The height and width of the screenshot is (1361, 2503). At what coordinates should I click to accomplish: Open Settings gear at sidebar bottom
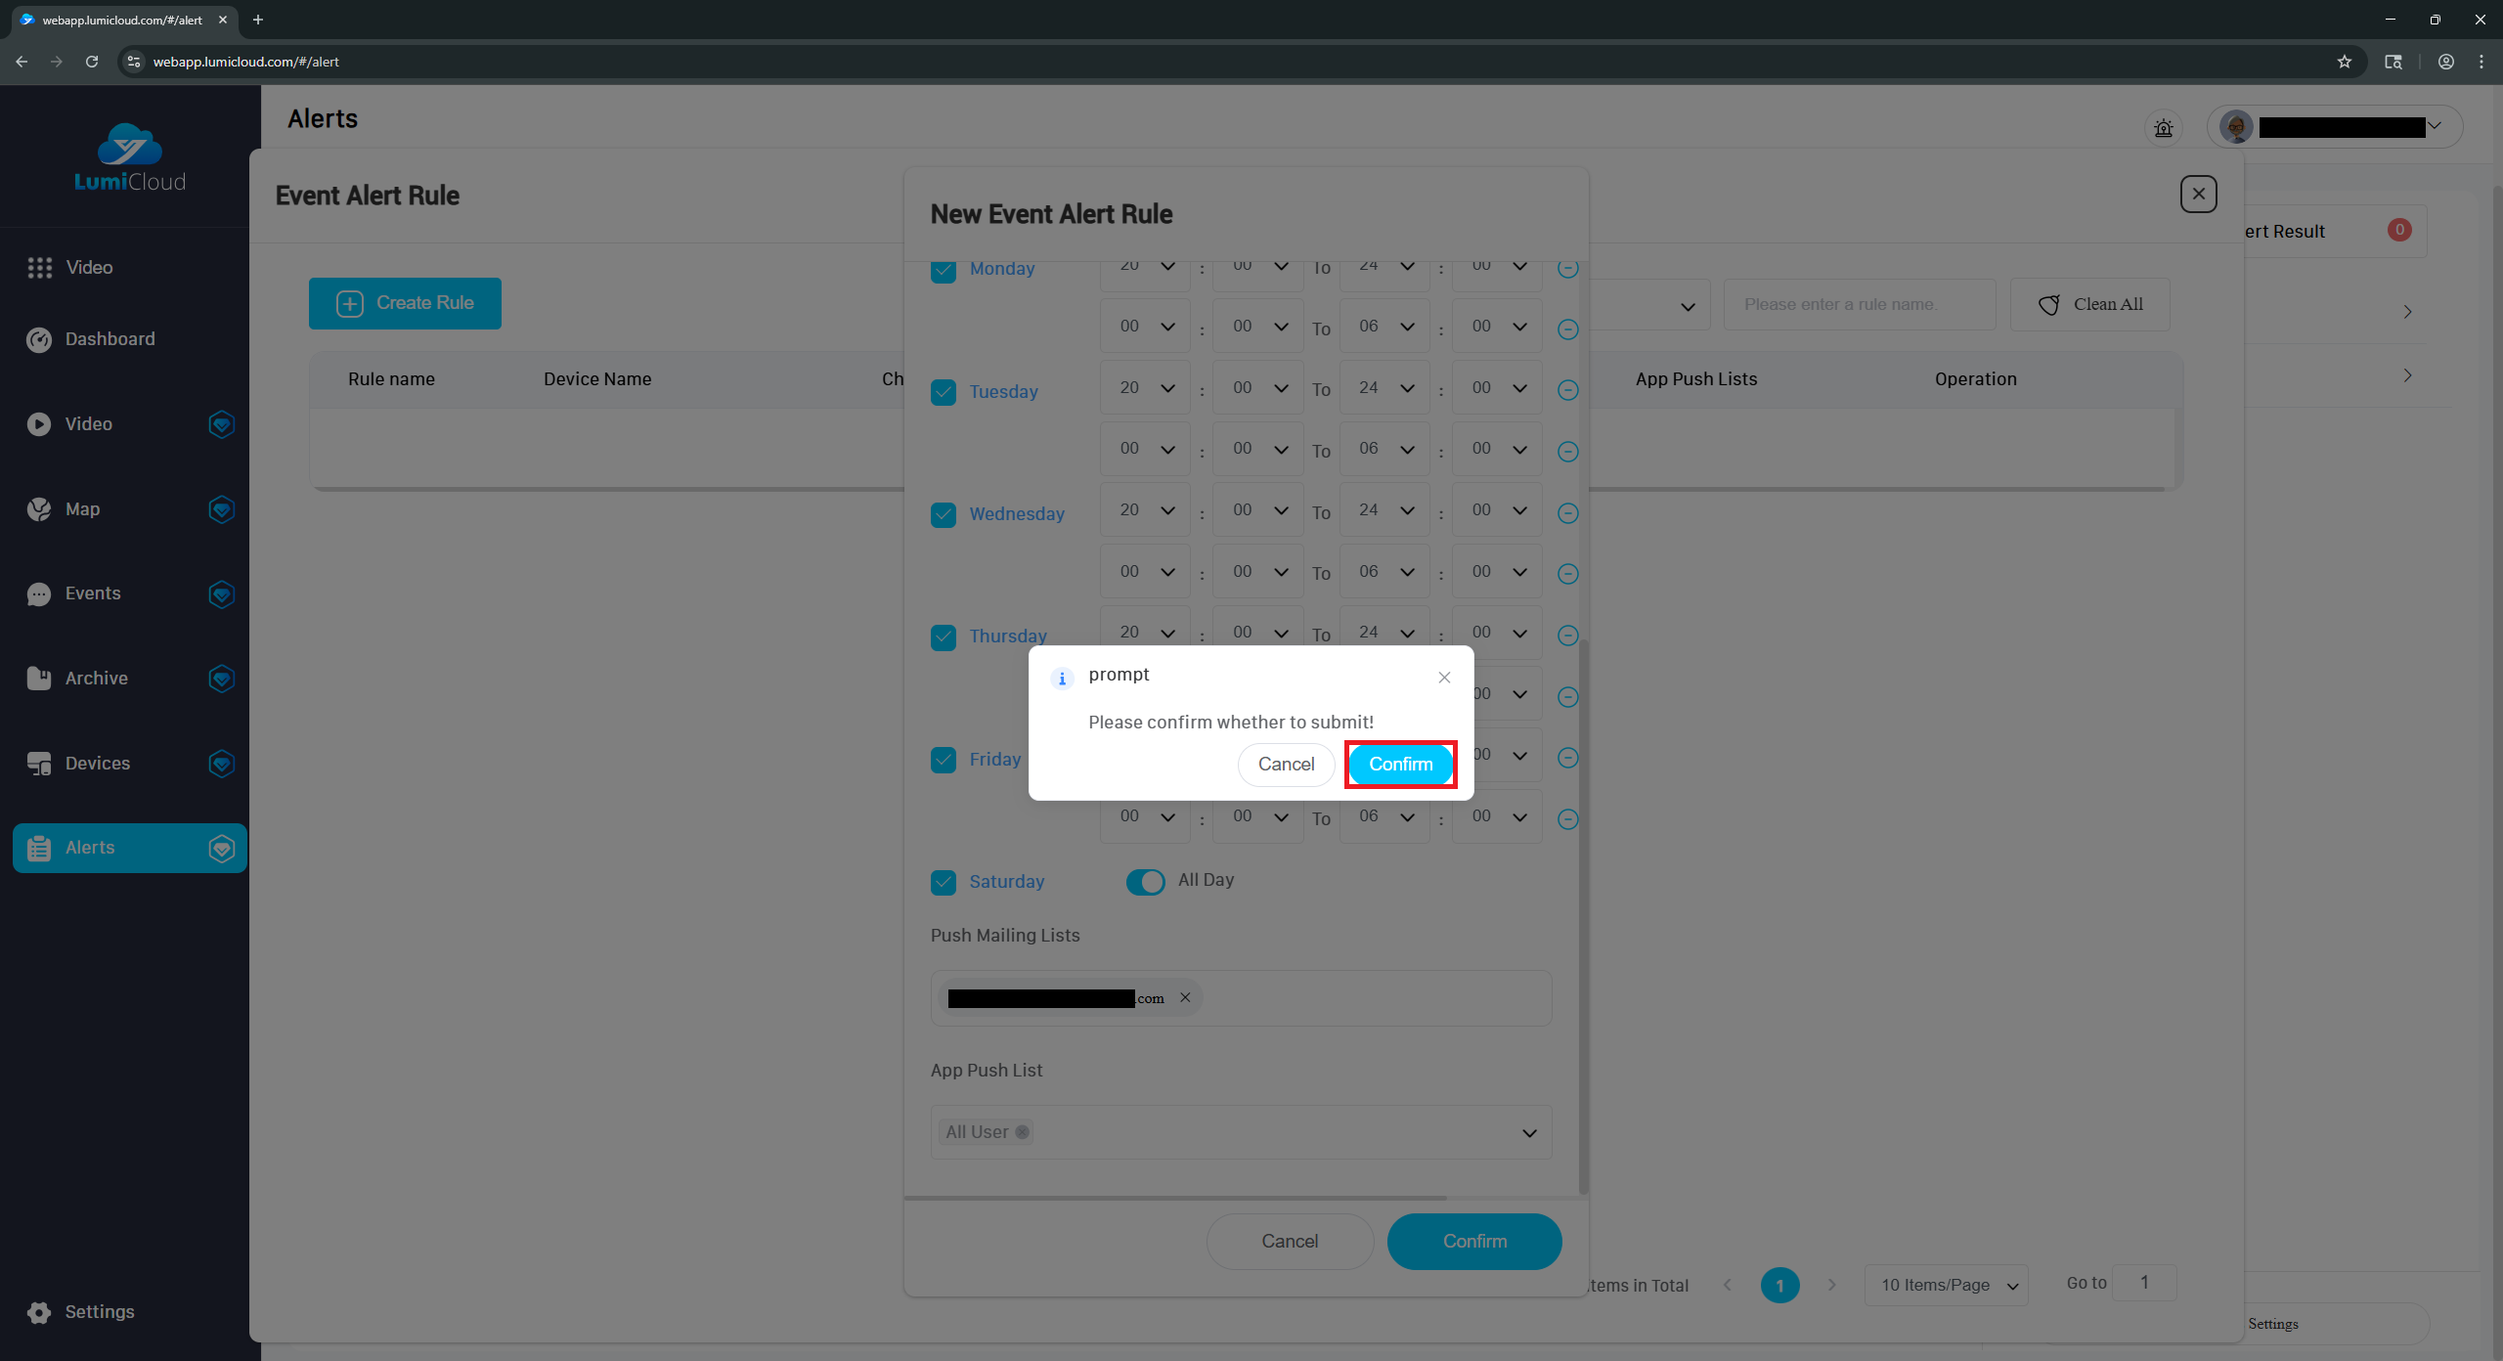(x=39, y=1312)
